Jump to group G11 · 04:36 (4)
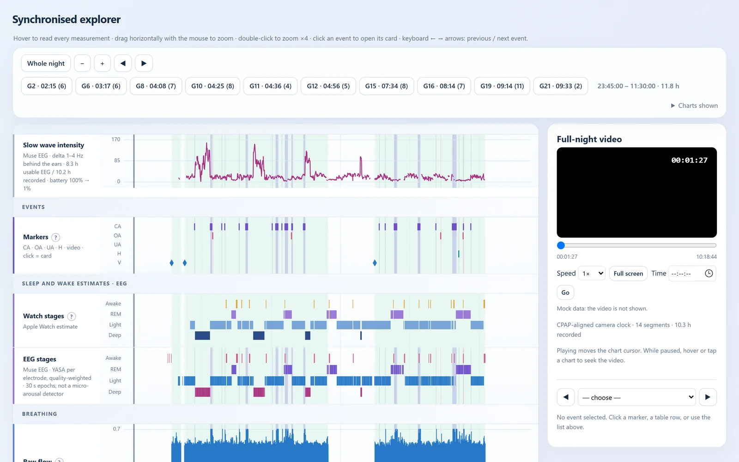The image size is (739, 462). [x=271, y=86]
